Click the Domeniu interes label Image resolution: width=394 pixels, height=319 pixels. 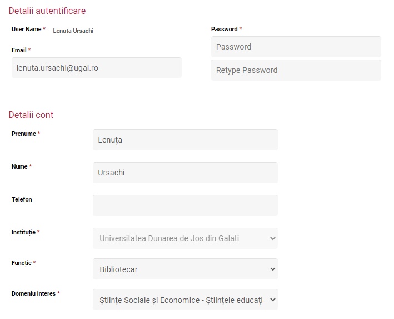click(33, 293)
